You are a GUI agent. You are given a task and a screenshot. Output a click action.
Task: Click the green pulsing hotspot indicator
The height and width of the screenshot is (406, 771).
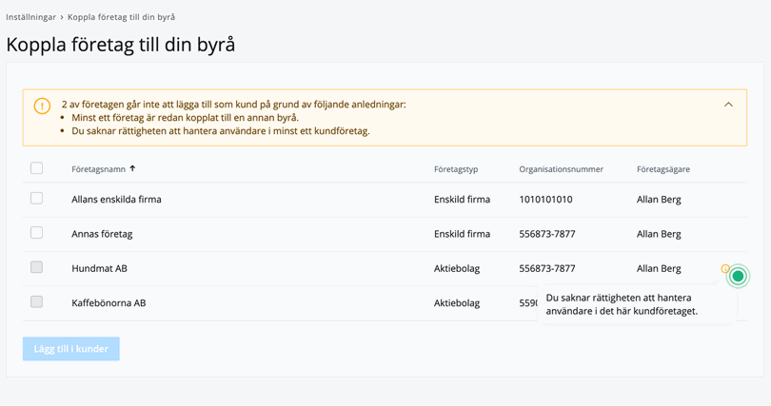[x=738, y=277]
